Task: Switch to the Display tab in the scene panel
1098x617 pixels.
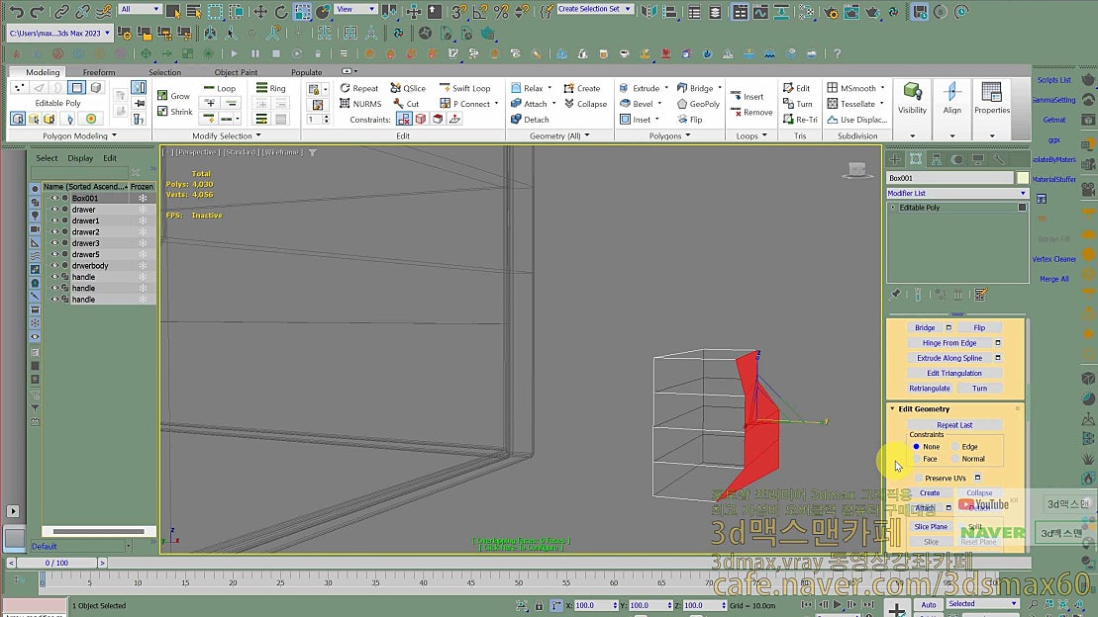Action: click(81, 157)
